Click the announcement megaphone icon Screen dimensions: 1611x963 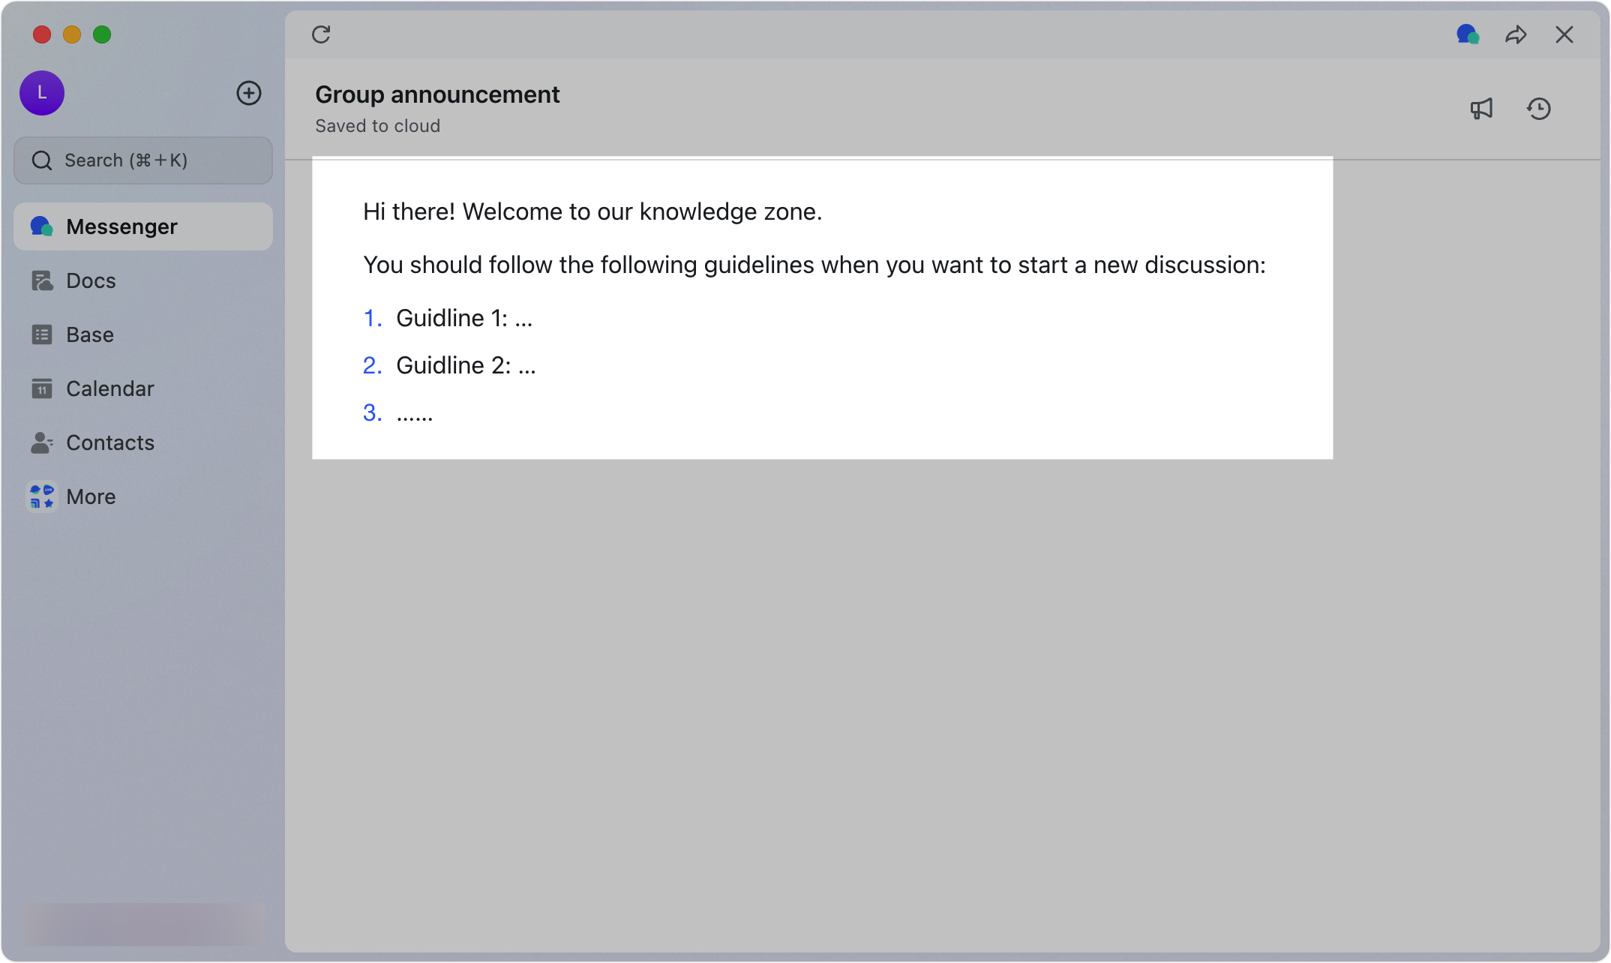[x=1482, y=109]
